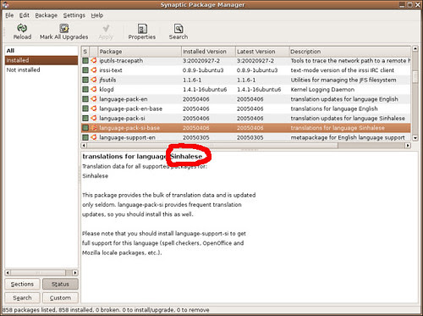Toggle status box of language-pack-si

85,118
